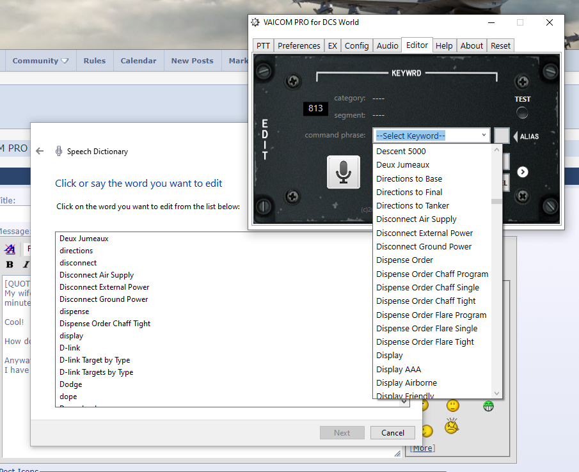The height and width of the screenshot is (472, 579).
Task: Click 'D-link Targets by Type' word
Action: tap(97, 372)
